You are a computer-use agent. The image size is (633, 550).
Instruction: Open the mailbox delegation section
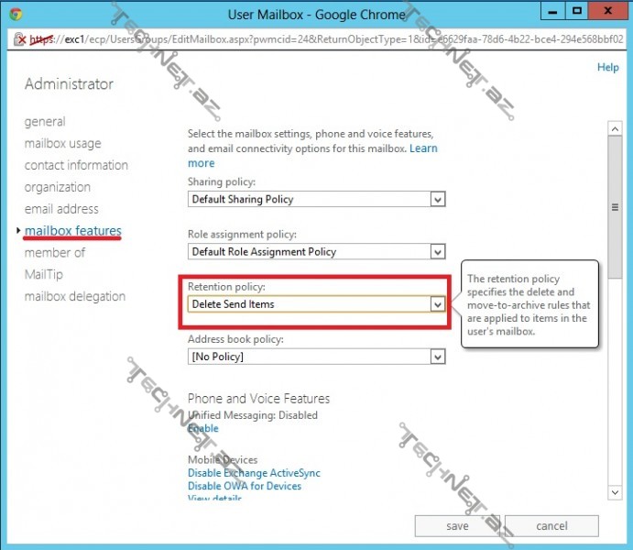(75, 296)
